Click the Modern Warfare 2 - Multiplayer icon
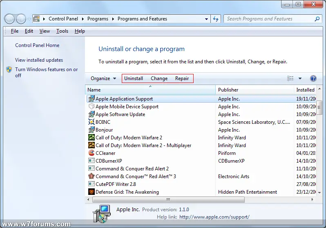 point(92,145)
